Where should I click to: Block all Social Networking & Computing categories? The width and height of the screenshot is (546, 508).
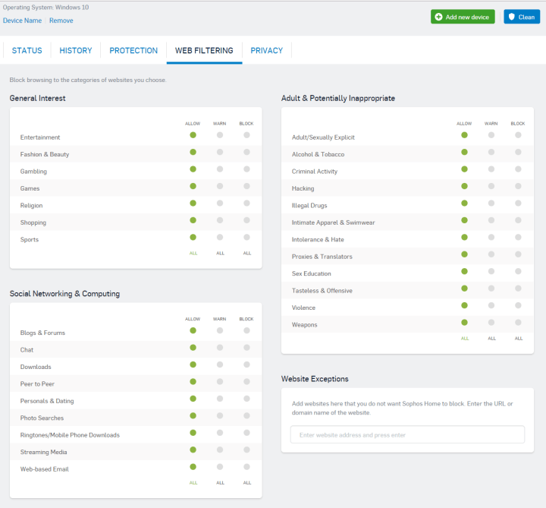click(x=247, y=483)
